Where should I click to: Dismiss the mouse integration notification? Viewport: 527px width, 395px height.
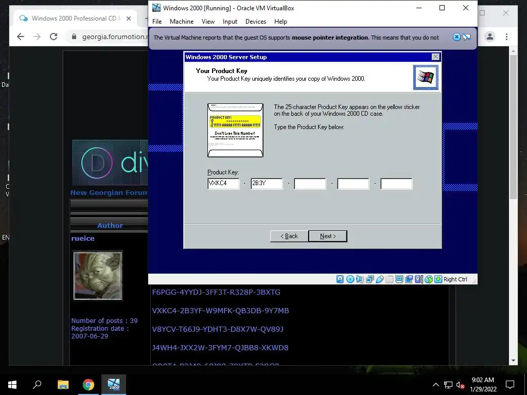(x=456, y=37)
